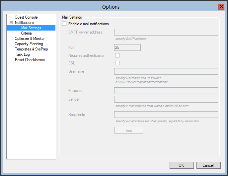Toggle the Requires authentication checkbox
The width and height of the screenshot is (228, 176).
click(x=117, y=55)
